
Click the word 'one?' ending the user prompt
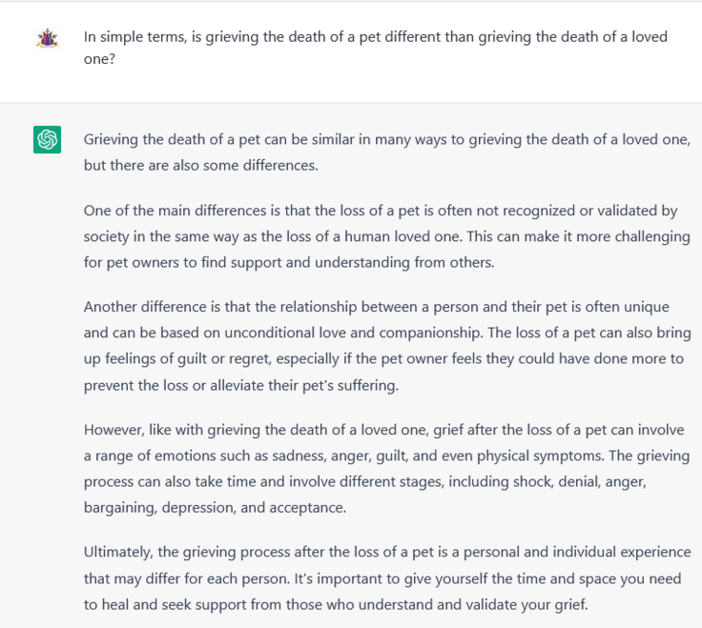pos(99,59)
